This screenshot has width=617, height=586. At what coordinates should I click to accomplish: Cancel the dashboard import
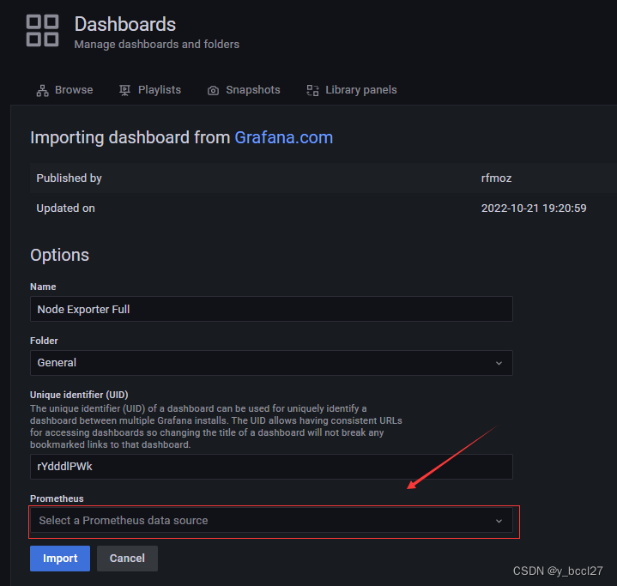click(x=127, y=559)
